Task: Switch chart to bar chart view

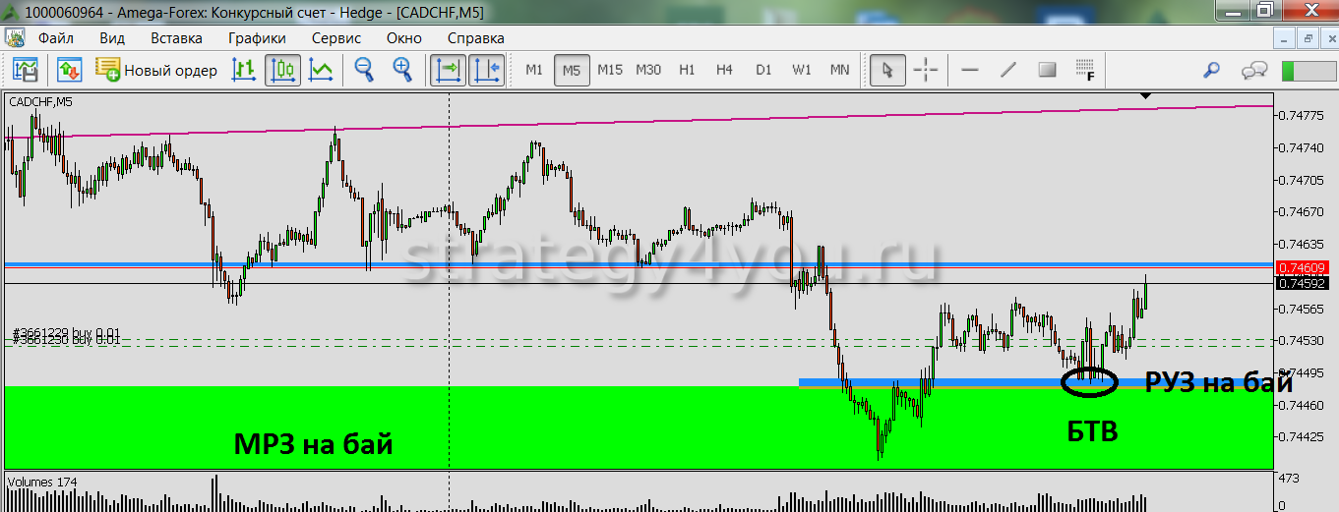Action: coord(243,70)
